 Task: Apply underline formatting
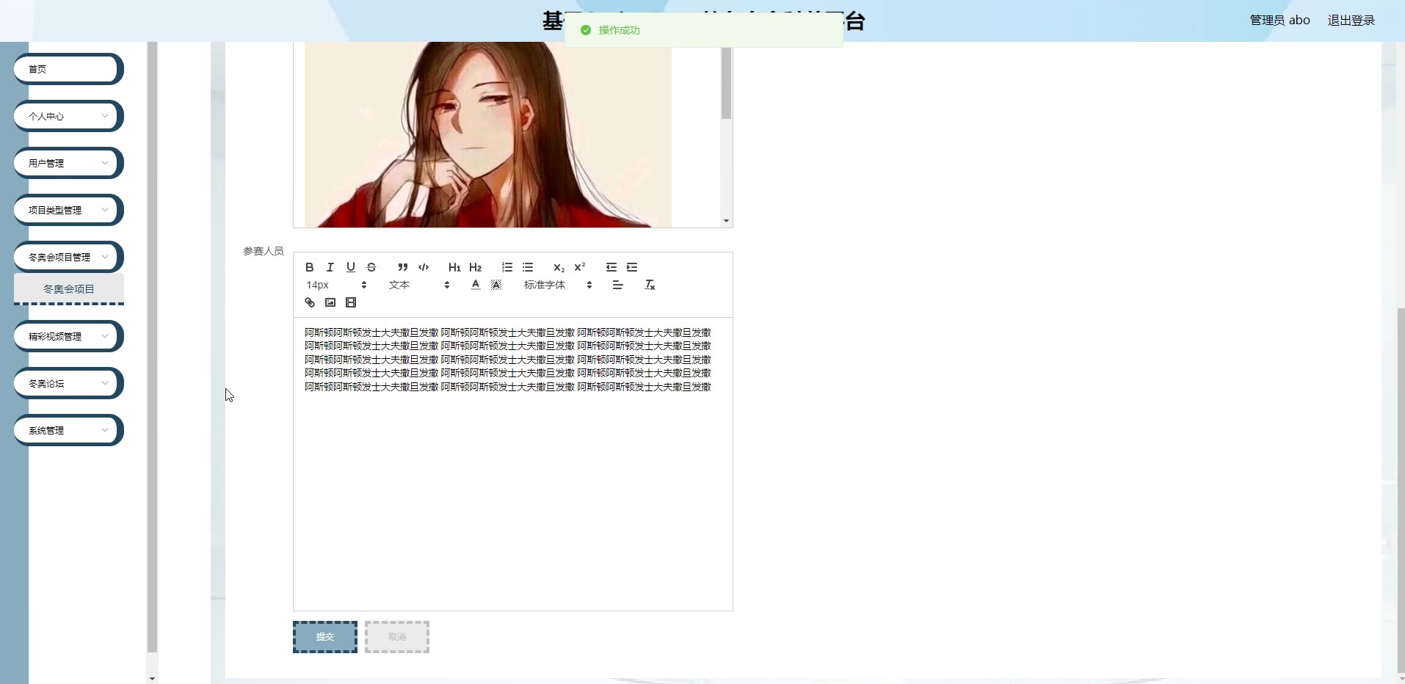coord(351,267)
